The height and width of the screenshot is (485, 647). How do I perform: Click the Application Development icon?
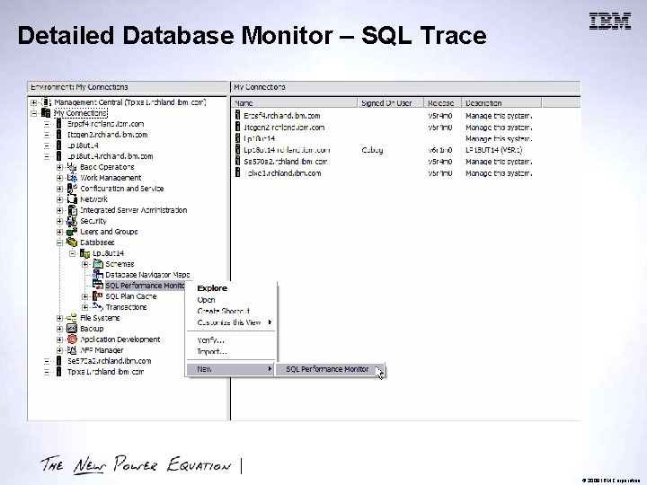72,339
